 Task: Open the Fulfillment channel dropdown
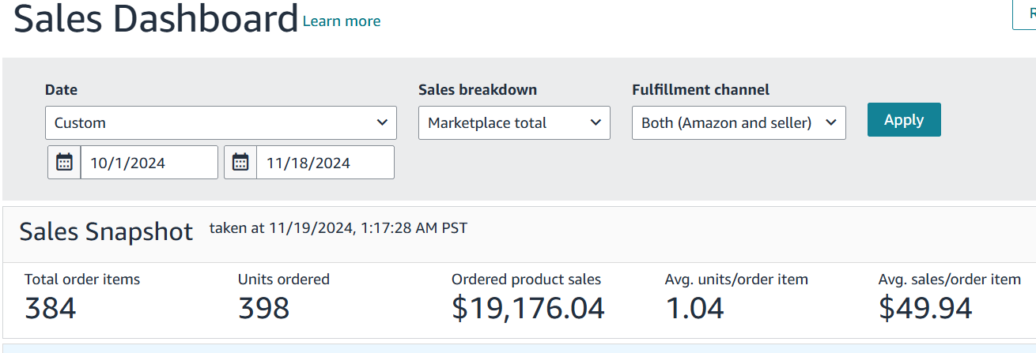[739, 122]
